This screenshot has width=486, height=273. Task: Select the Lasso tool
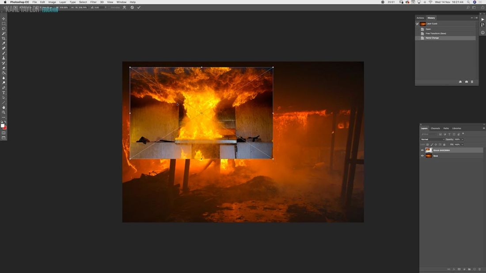click(3, 29)
